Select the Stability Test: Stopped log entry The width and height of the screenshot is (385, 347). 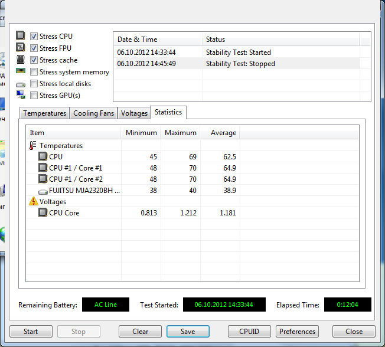click(240, 64)
